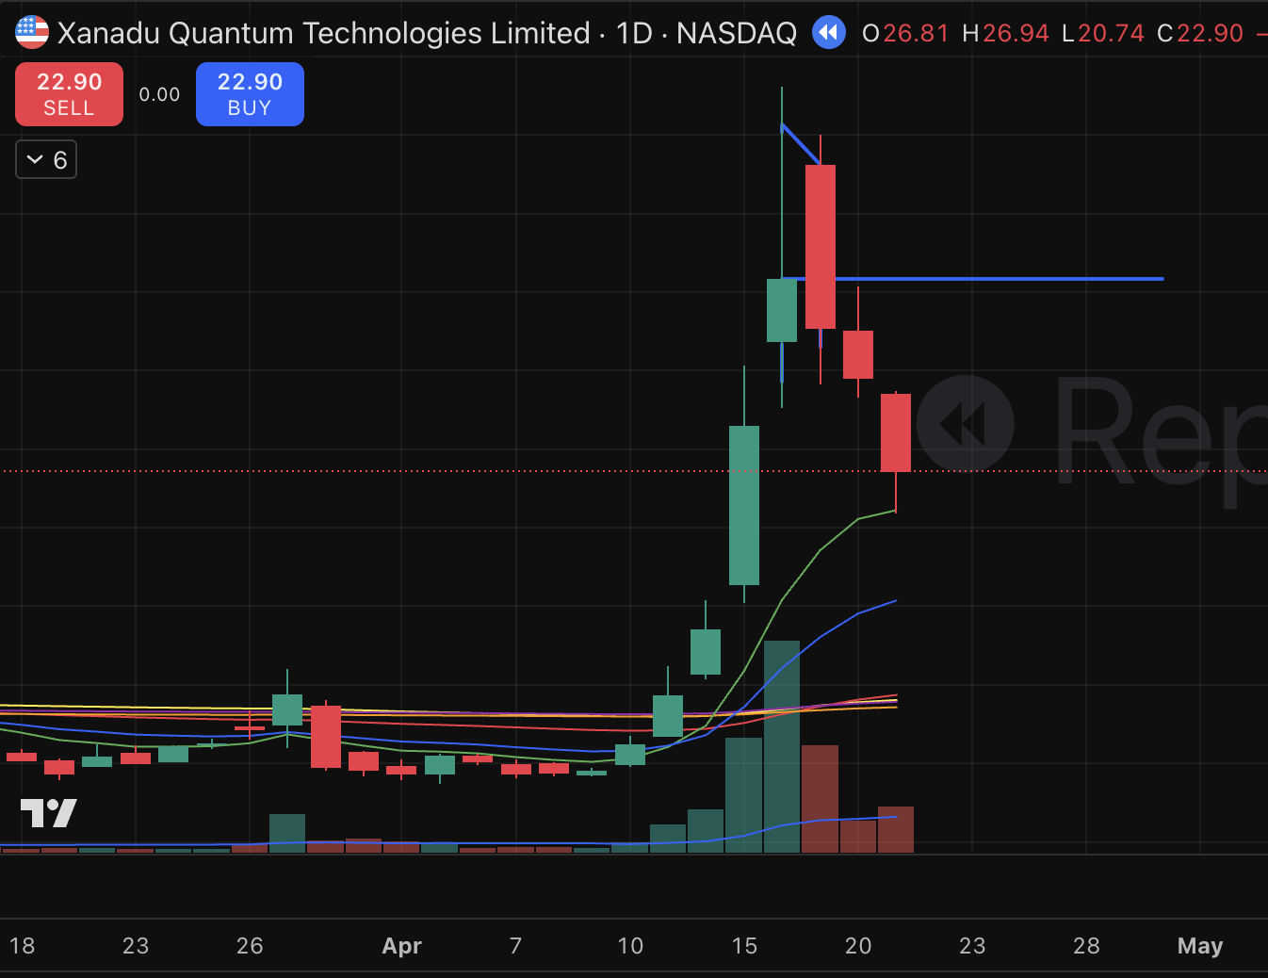Click the US flag symbol logo

click(32, 33)
